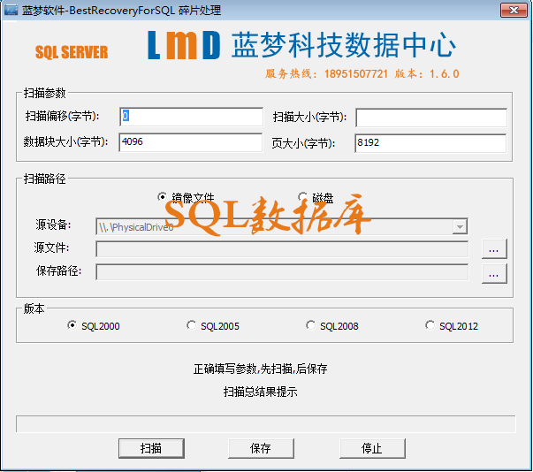Click the SQL SERVER logo
Image resolution: width=533 pixels, height=472 pixels.
click(72, 52)
